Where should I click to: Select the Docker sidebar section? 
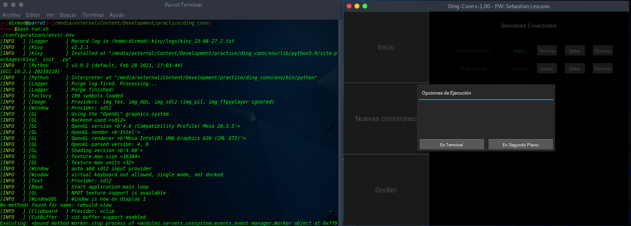pos(386,190)
